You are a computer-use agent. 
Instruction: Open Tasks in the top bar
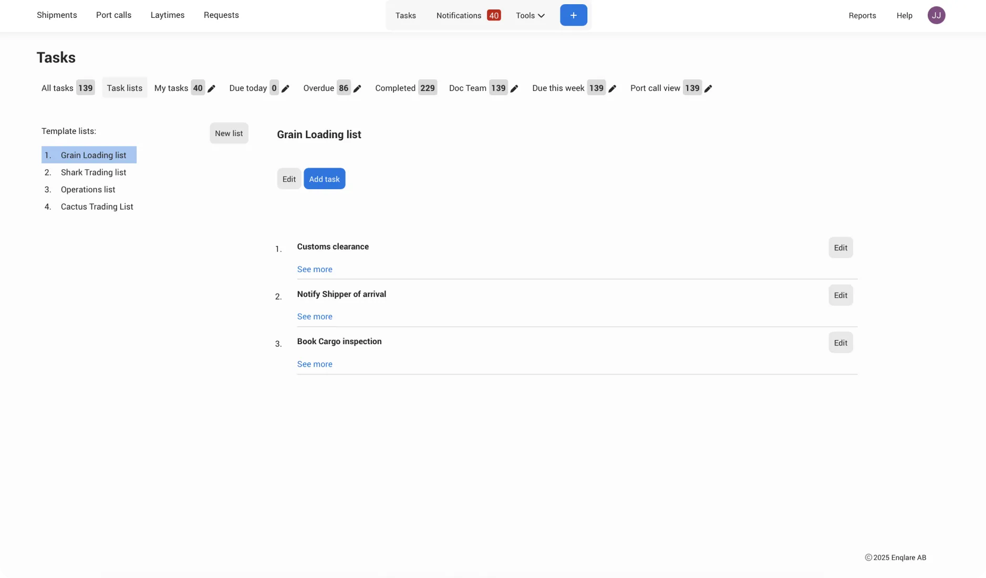[x=406, y=15]
